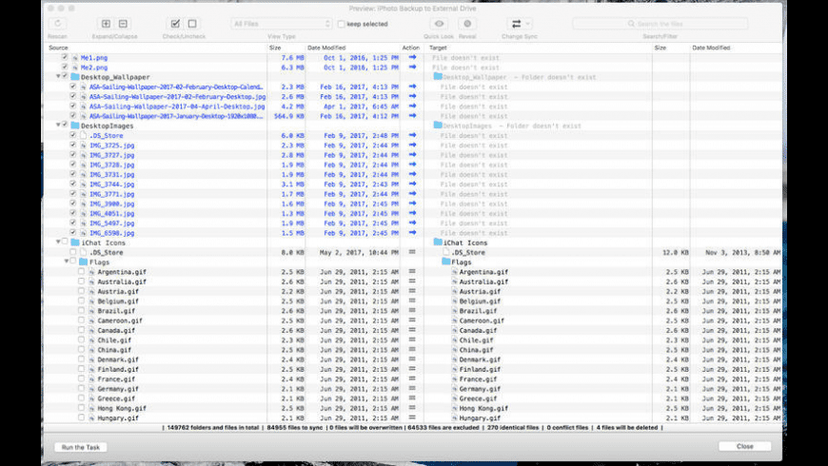Click the Expand all (plus) icon
This screenshot has width=828, height=466.
coord(106,24)
